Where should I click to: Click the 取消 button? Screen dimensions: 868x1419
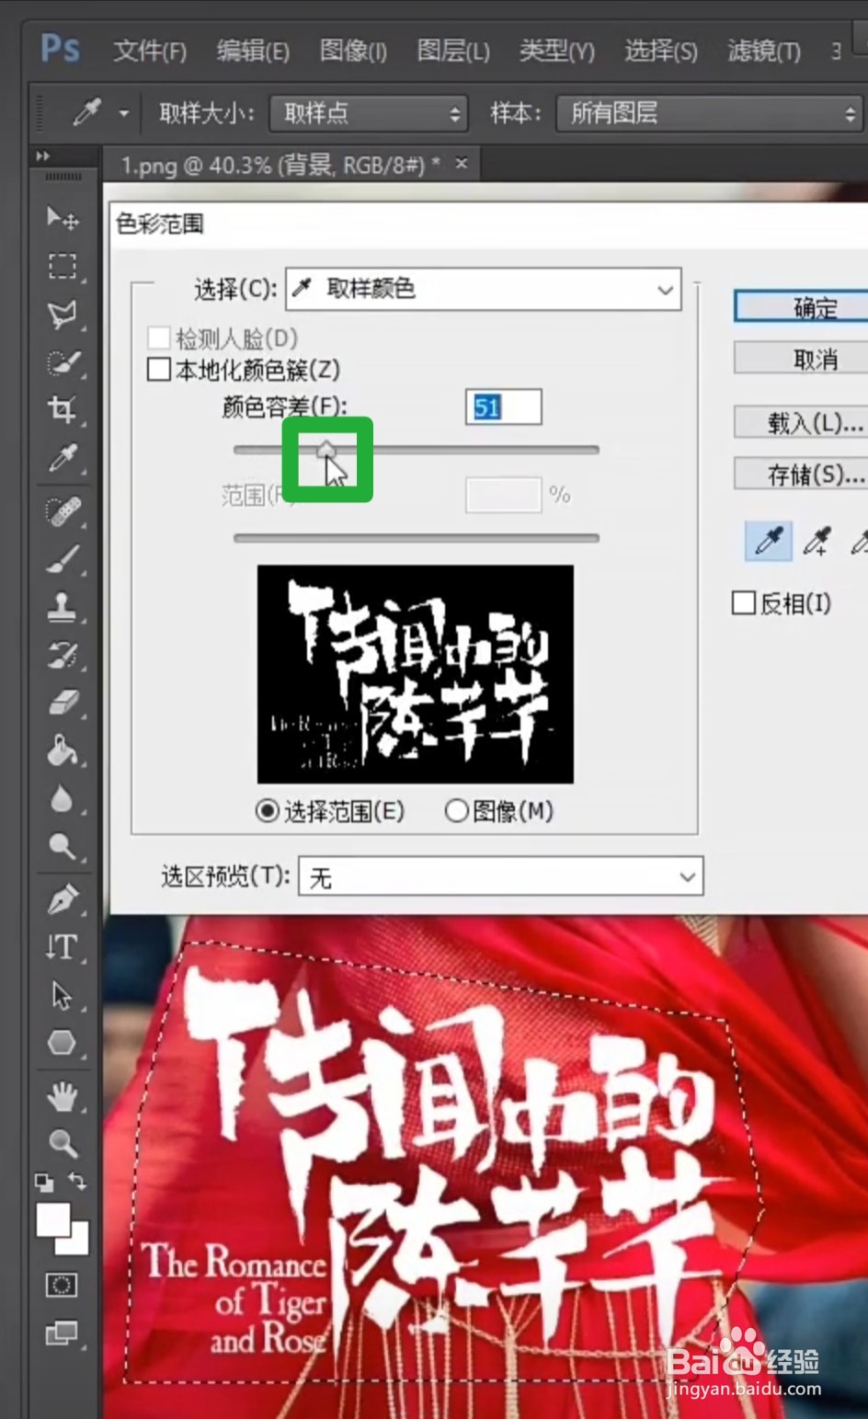tap(801, 359)
